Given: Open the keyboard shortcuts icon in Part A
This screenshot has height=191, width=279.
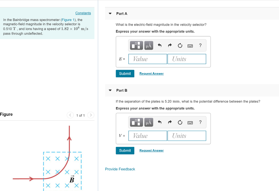Looking at the screenshot, I should point(190,45).
